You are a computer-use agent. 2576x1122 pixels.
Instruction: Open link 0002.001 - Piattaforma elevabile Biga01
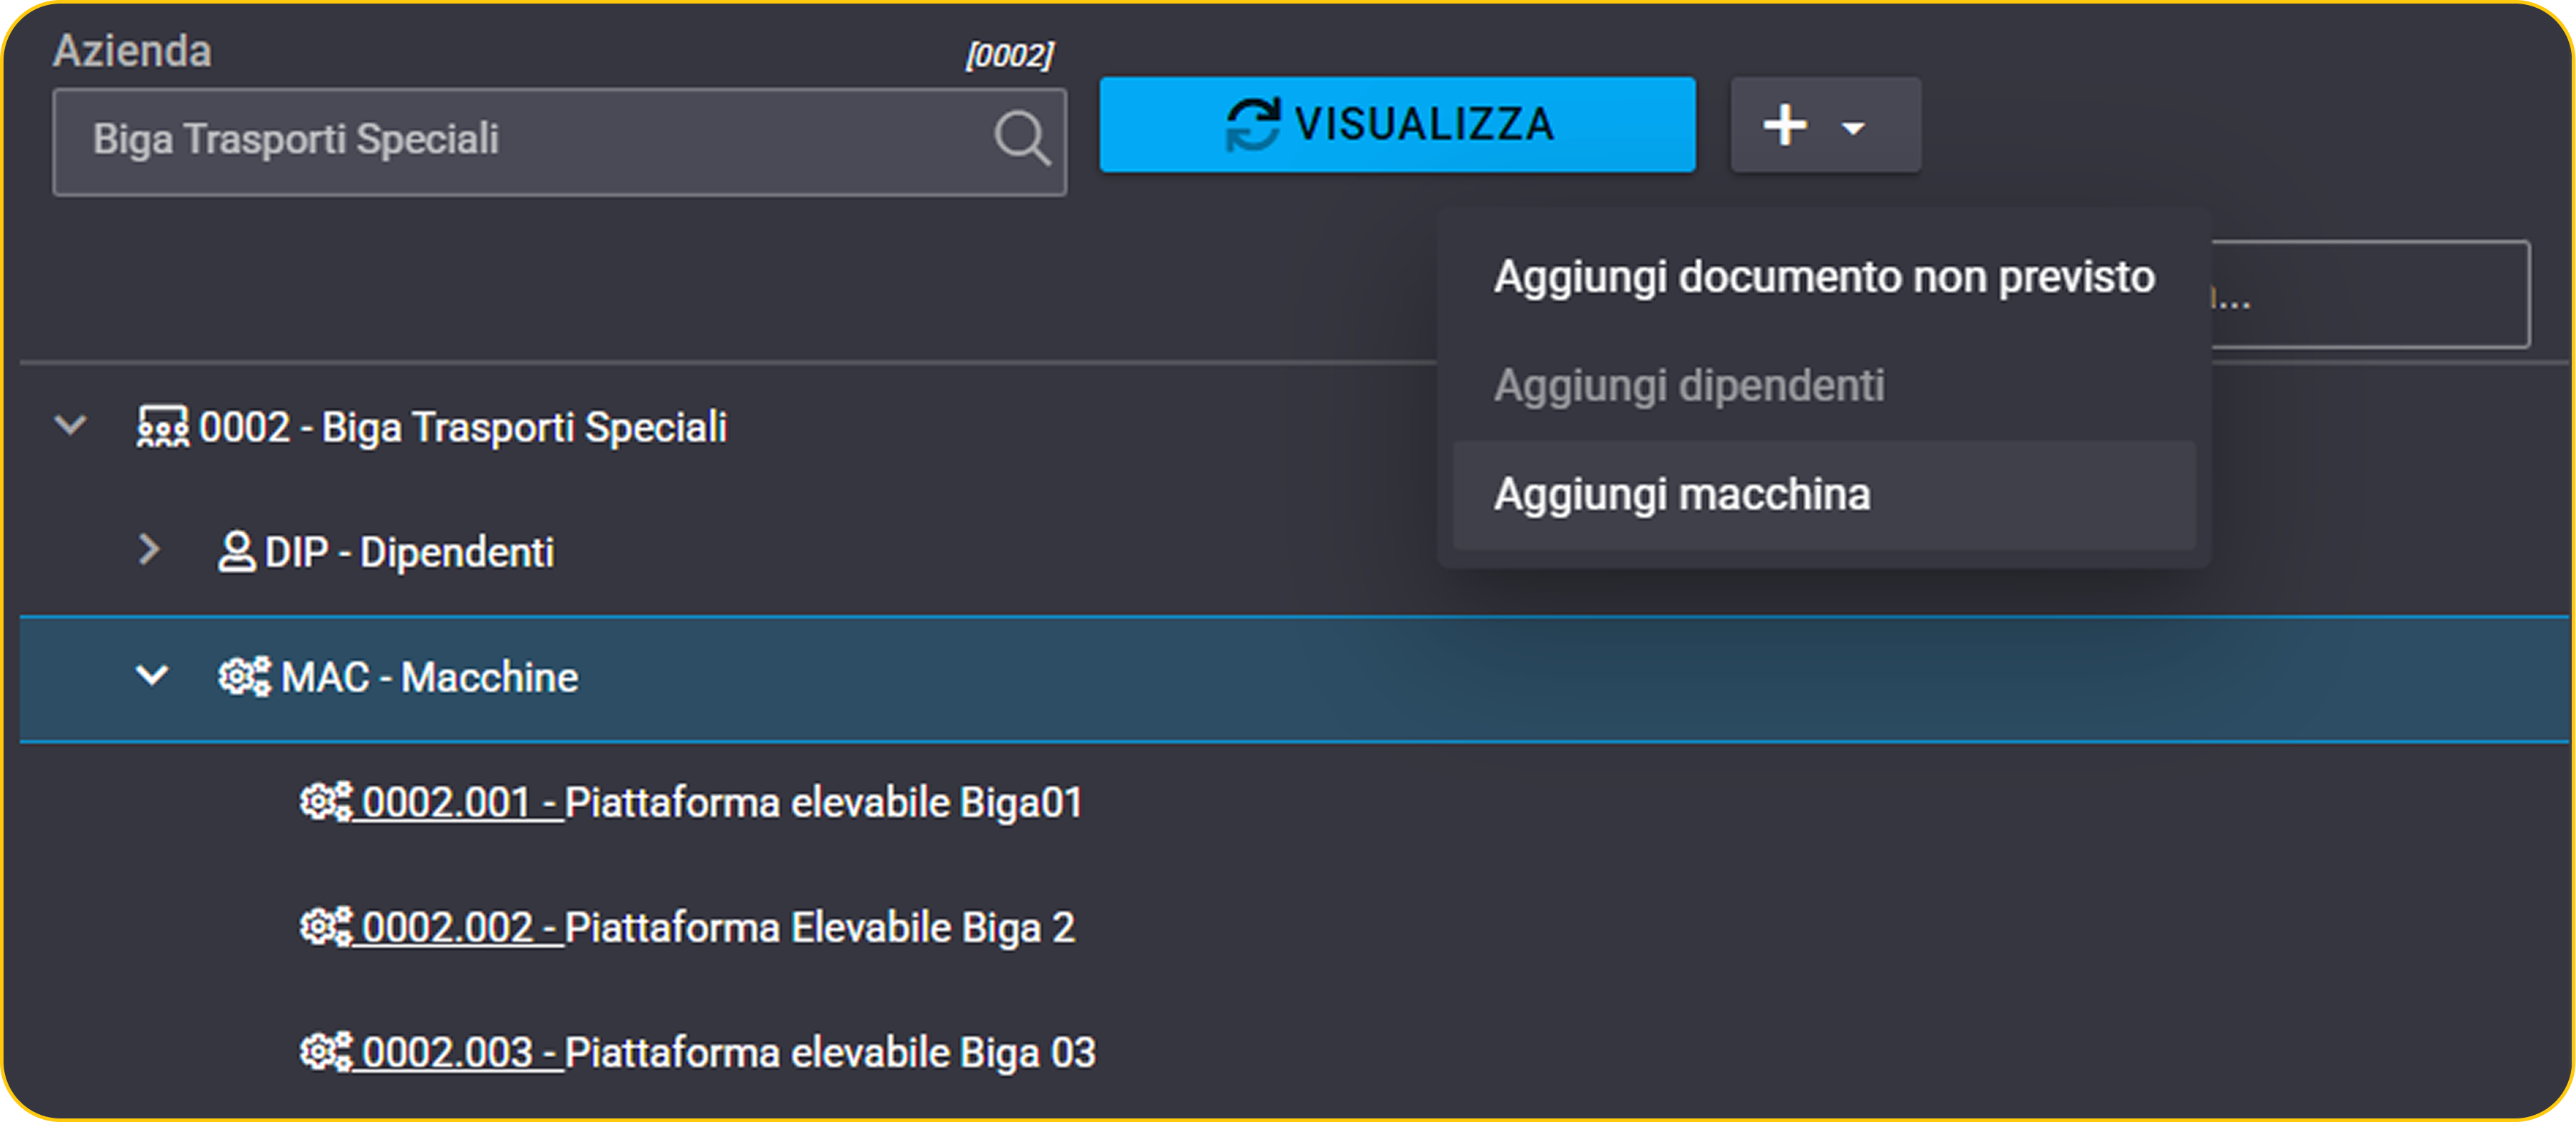(x=721, y=802)
